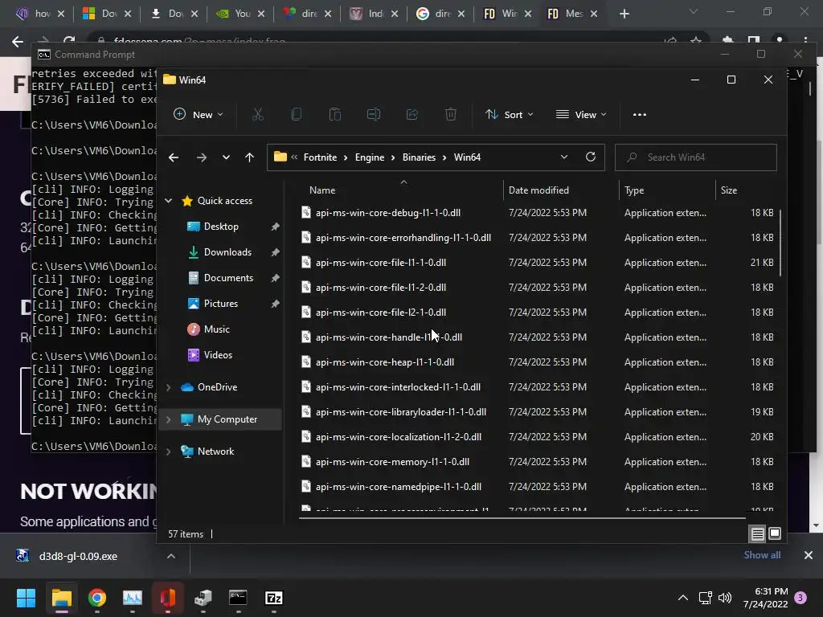Click the Paste clipboard icon in Explorer toolbar

point(335,114)
